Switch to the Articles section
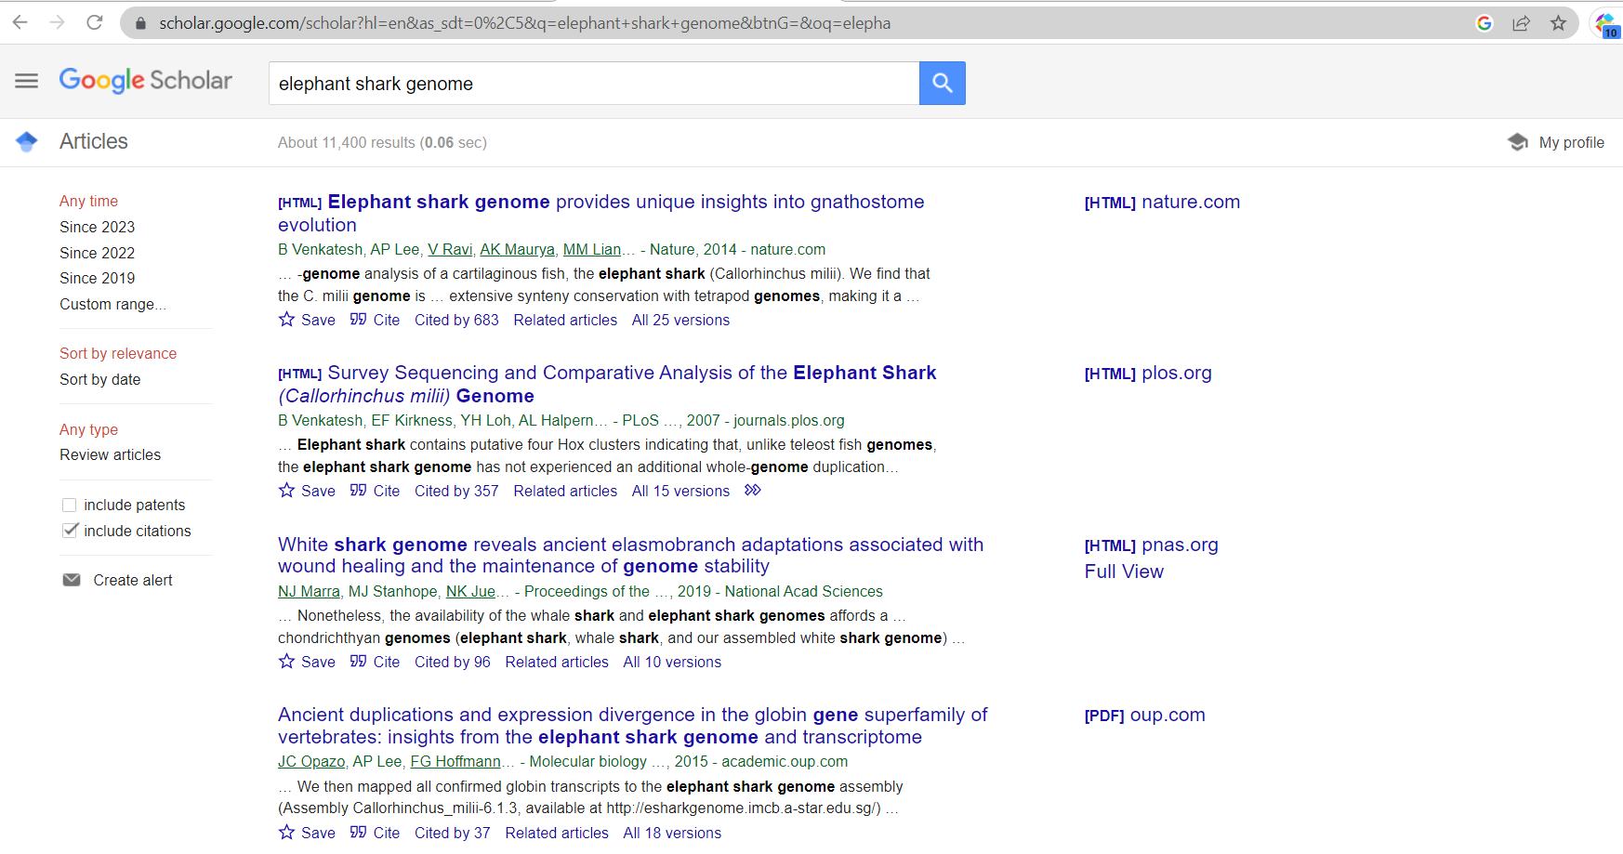This screenshot has height=854, width=1623. click(93, 141)
